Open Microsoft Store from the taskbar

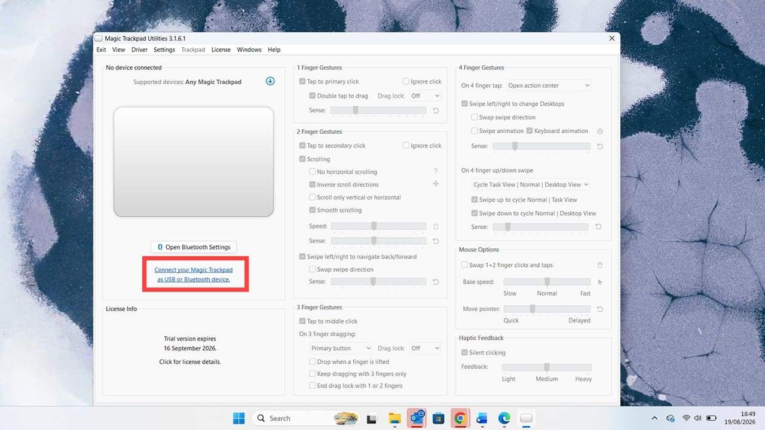pyautogui.click(x=438, y=418)
